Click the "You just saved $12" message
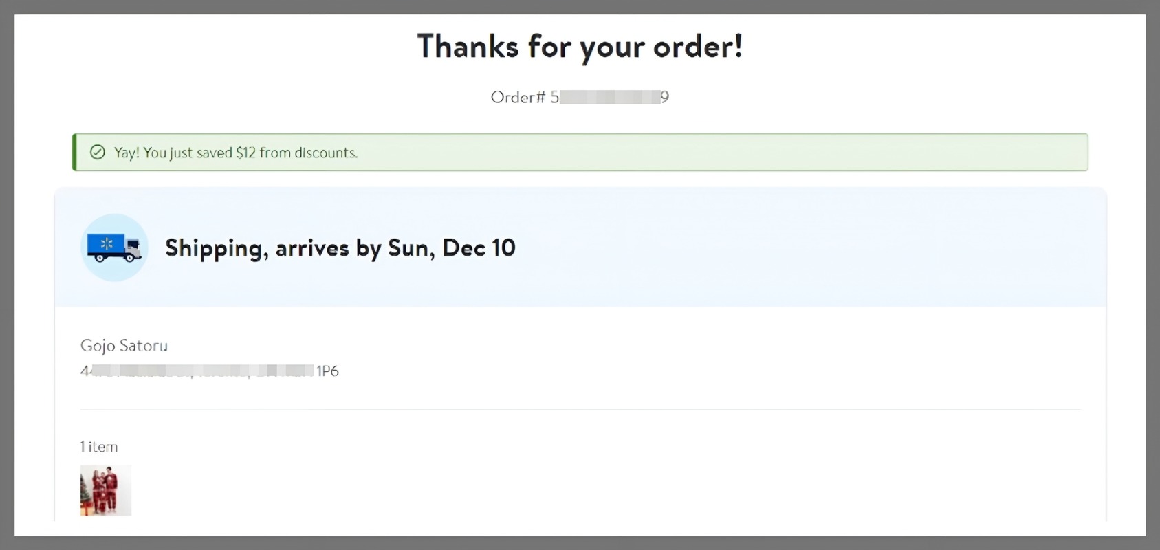This screenshot has width=1160, height=550. click(236, 153)
